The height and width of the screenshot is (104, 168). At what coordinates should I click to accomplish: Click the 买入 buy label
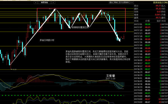coord(164,6)
